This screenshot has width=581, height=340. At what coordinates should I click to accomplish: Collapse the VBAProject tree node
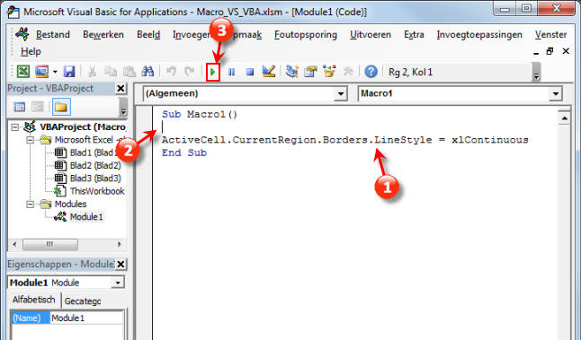point(14,127)
